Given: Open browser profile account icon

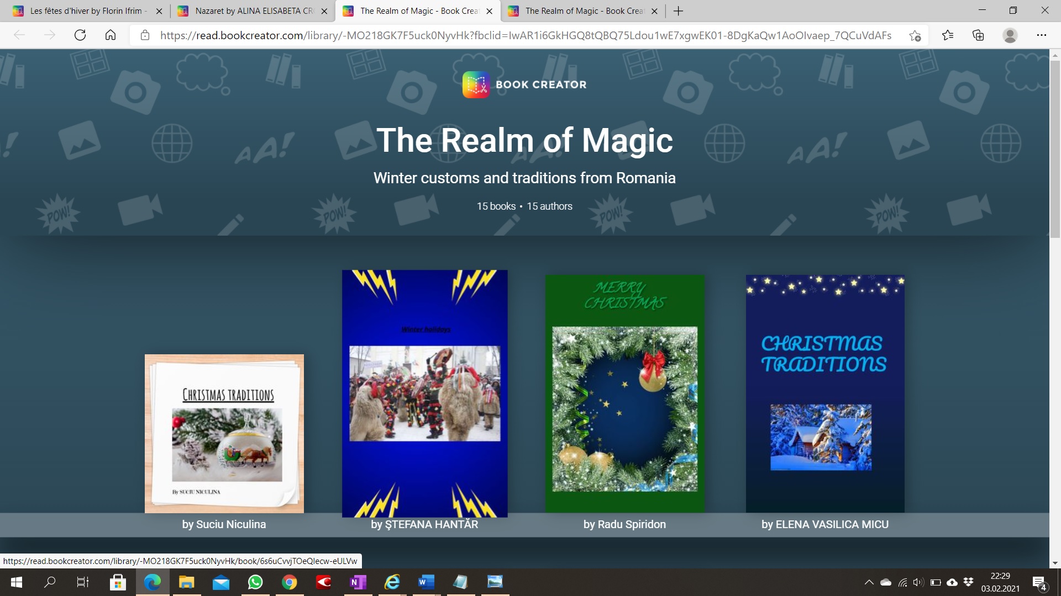Looking at the screenshot, I should pyautogui.click(x=1010, y=35).
